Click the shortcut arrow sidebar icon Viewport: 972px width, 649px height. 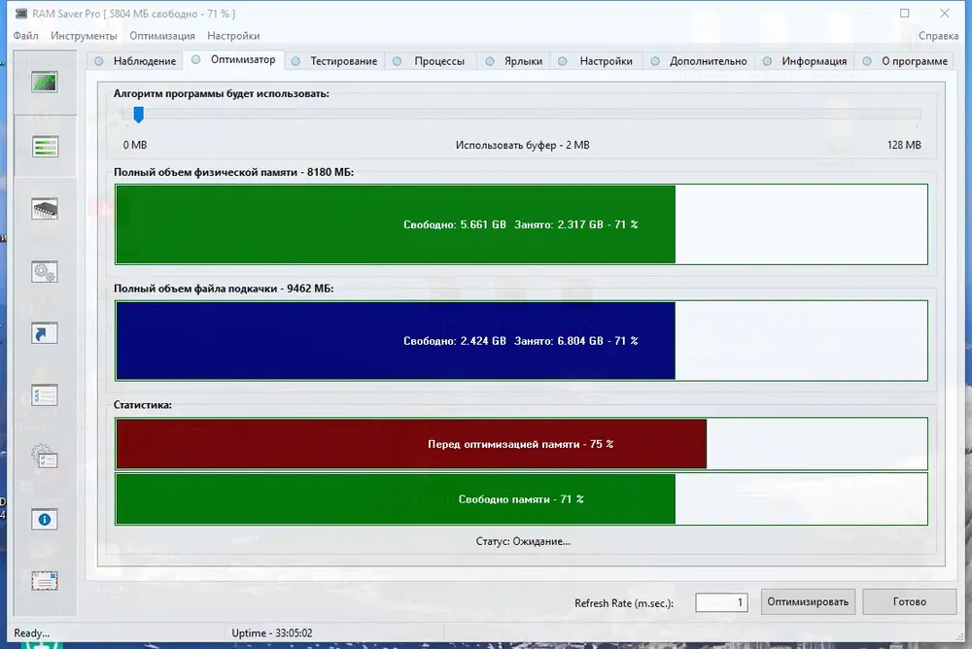tap(45, 333)
